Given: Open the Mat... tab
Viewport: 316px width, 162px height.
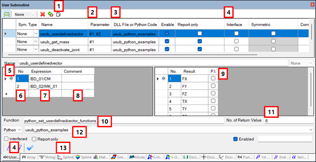Looking at the screenshot, I should 102,157.
